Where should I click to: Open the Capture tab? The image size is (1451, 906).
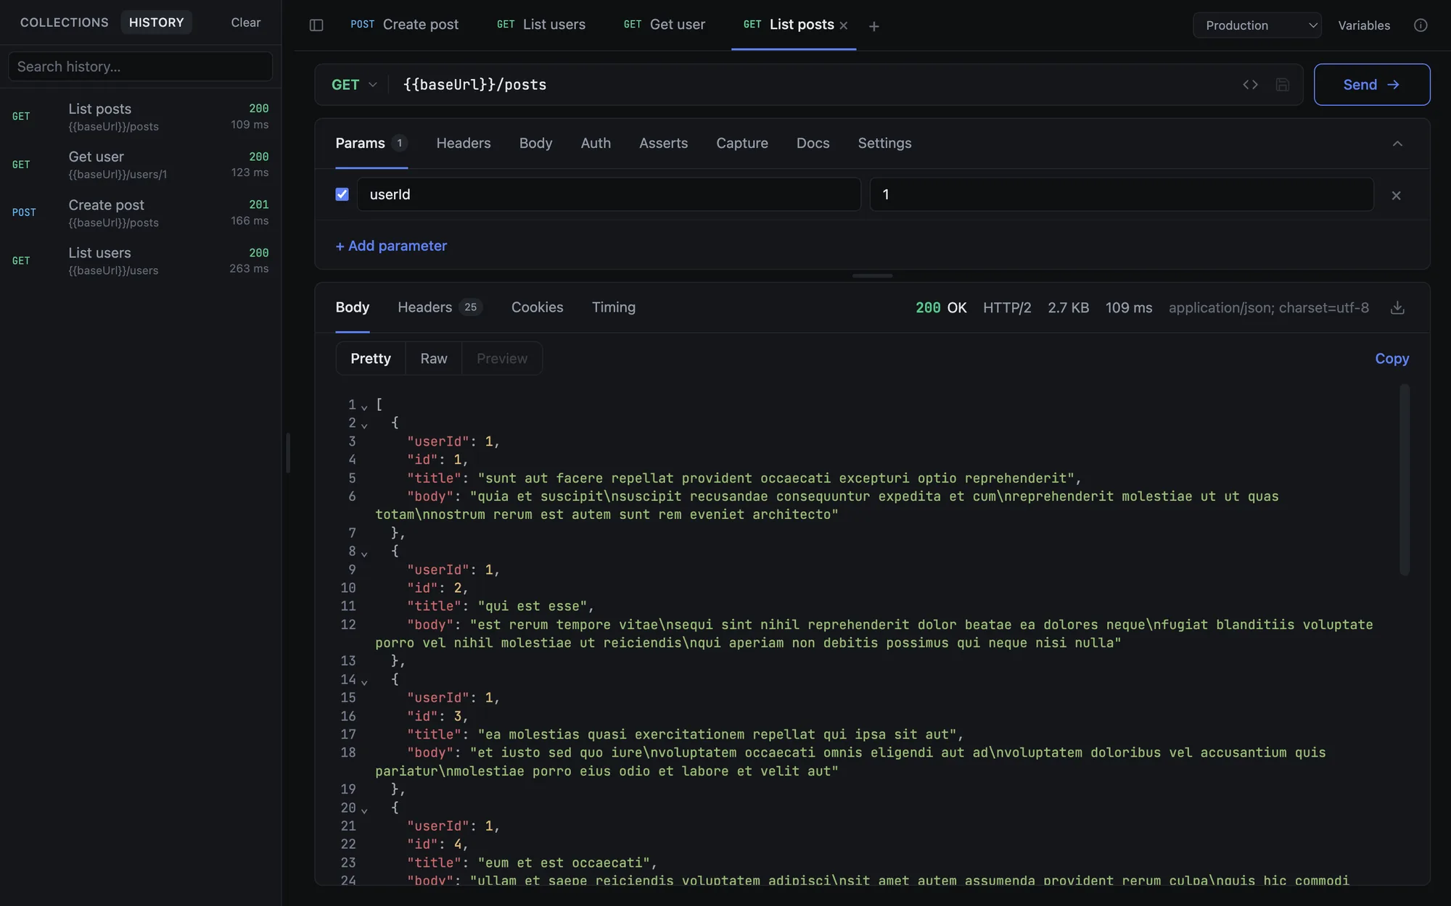(x=742, y=144)
